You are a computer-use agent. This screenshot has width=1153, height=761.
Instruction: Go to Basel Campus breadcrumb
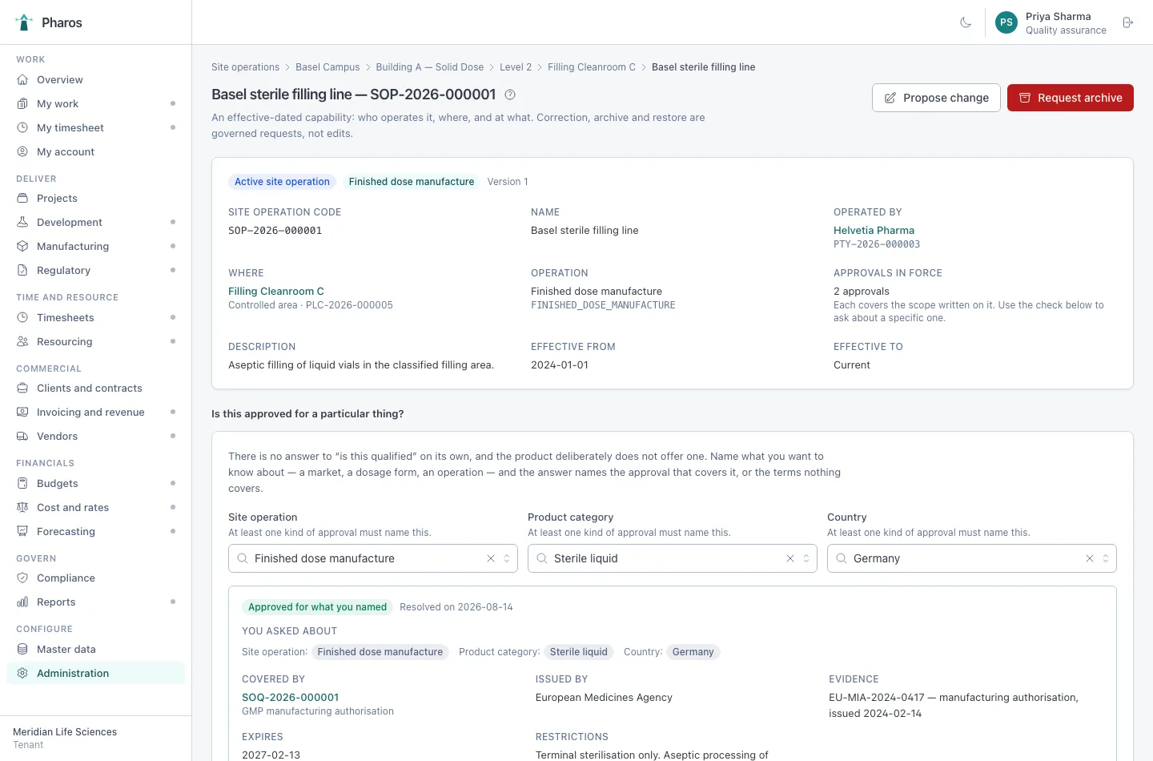[x=327, y=67]
